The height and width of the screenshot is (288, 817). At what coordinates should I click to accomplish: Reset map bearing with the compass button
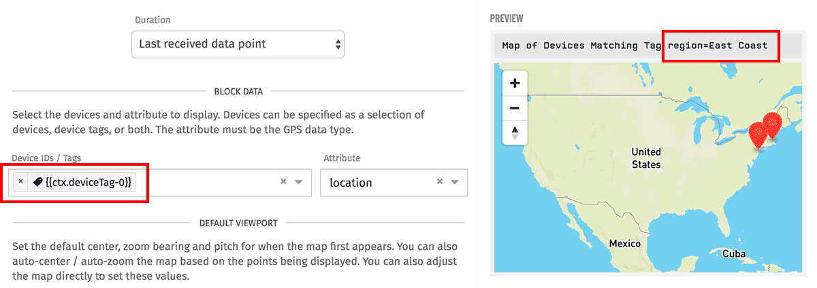[x=515, y=132]
